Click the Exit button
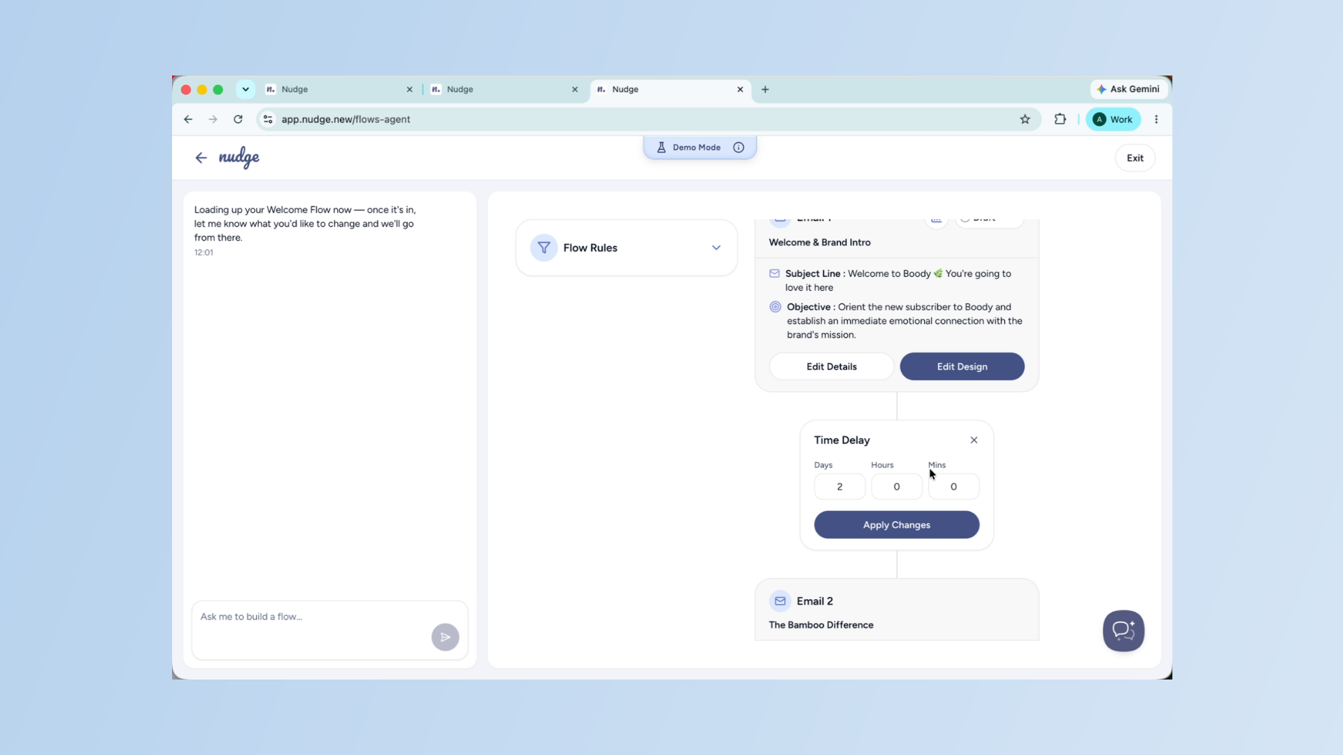The image size is (1343, 755). click(x=1135, y=158)
